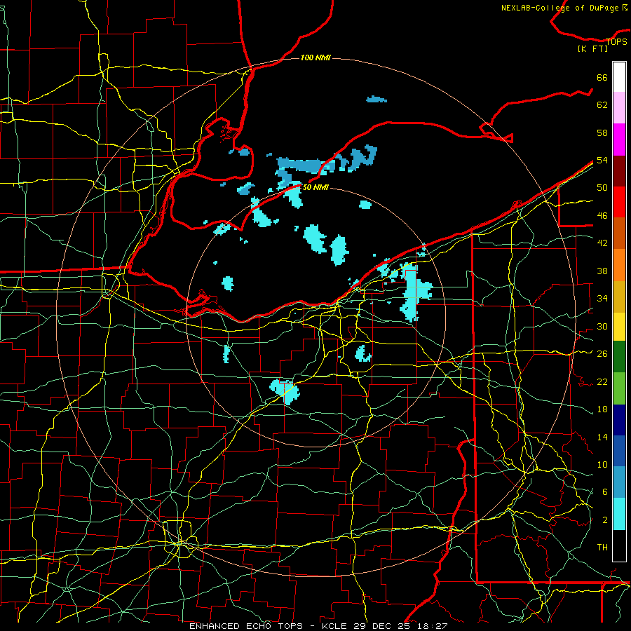This screenshot has height=631, width=631.
Task: Click the '18' scale value
Action: pyautogui.click(x=602, y=409)
